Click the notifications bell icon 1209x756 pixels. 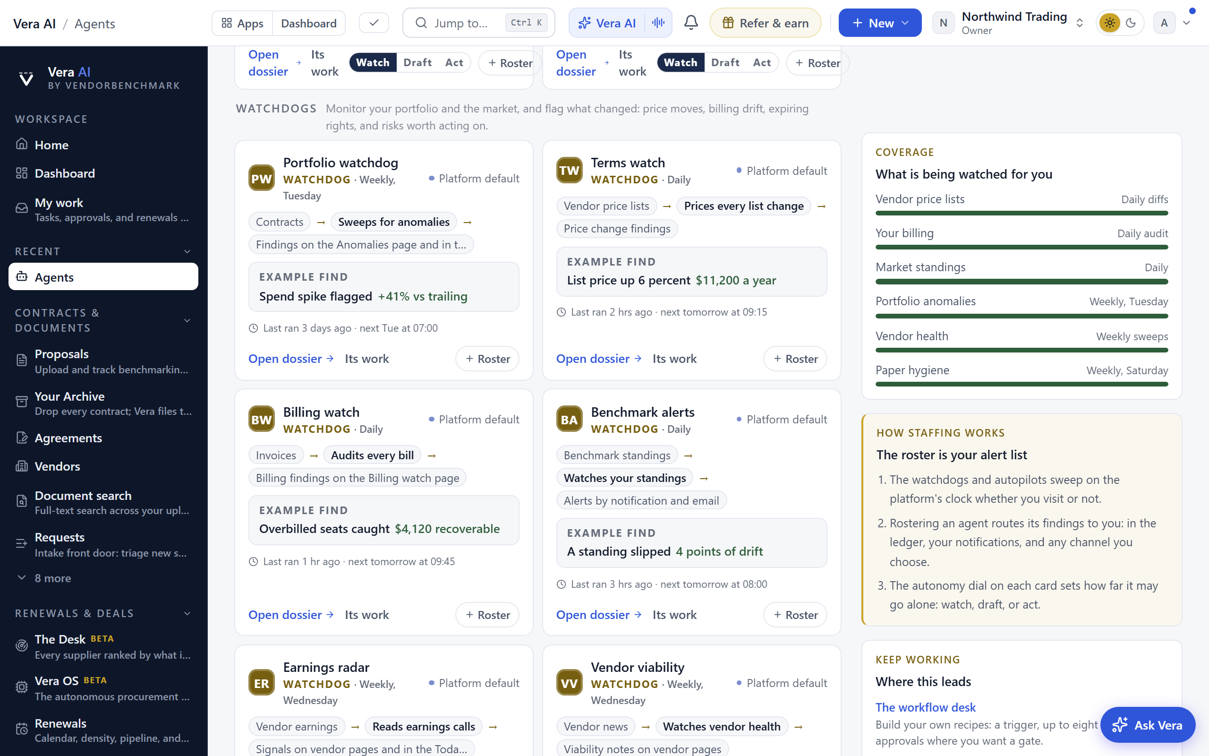[691, 23]
